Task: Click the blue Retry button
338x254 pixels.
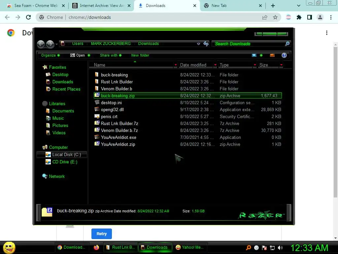Action: pos(102,234)
